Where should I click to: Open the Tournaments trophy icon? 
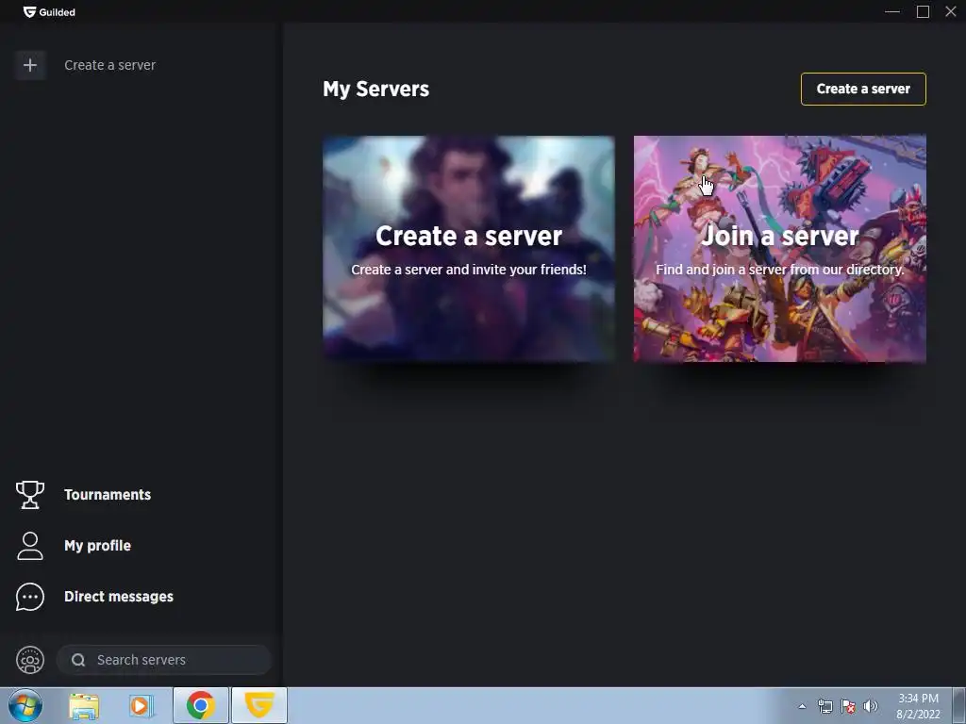[x=30, y=495]
